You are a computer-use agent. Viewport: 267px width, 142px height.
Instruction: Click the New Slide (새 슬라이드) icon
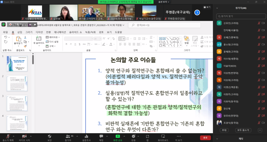point(39,40)
